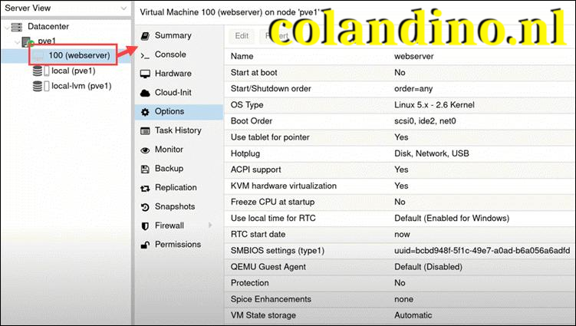Select the Spice Enhancements row

pyautogui.click(x=400, y=299)
